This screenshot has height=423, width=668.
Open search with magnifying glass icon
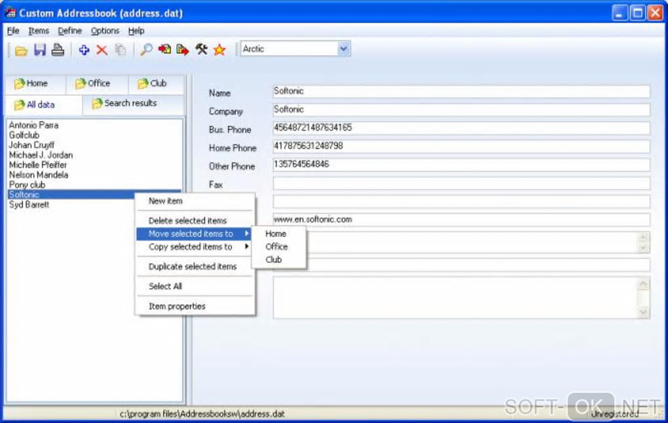146,50
